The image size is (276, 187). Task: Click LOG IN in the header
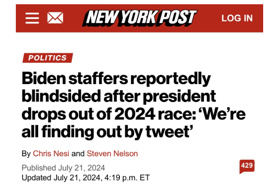(237, 18)
